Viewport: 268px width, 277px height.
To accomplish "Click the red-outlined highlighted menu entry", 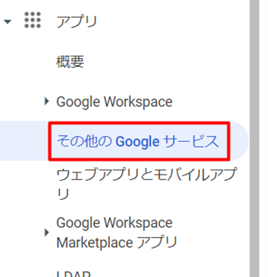I will tap(139, 141).
